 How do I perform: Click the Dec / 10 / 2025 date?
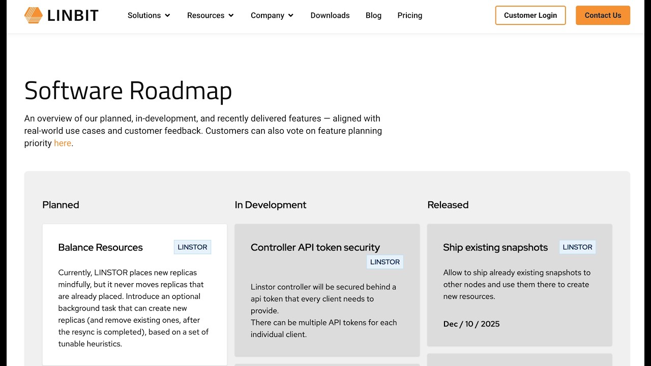coord(471,324)
